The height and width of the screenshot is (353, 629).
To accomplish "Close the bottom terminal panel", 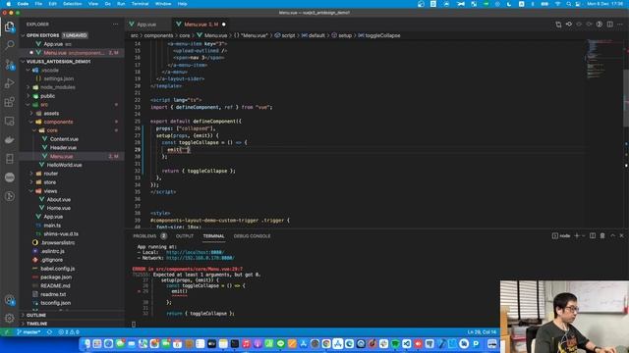I will (x=622, y=236).
